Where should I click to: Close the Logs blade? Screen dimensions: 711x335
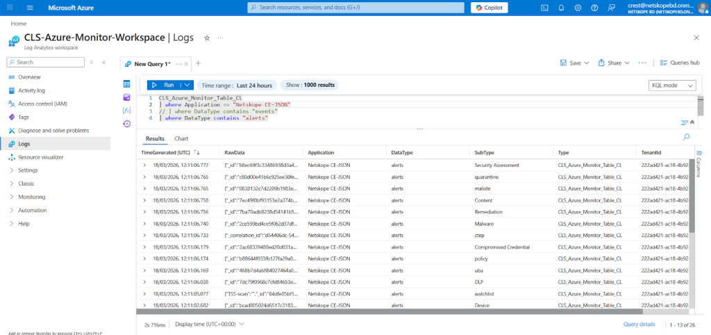click(x=696, y=38)
